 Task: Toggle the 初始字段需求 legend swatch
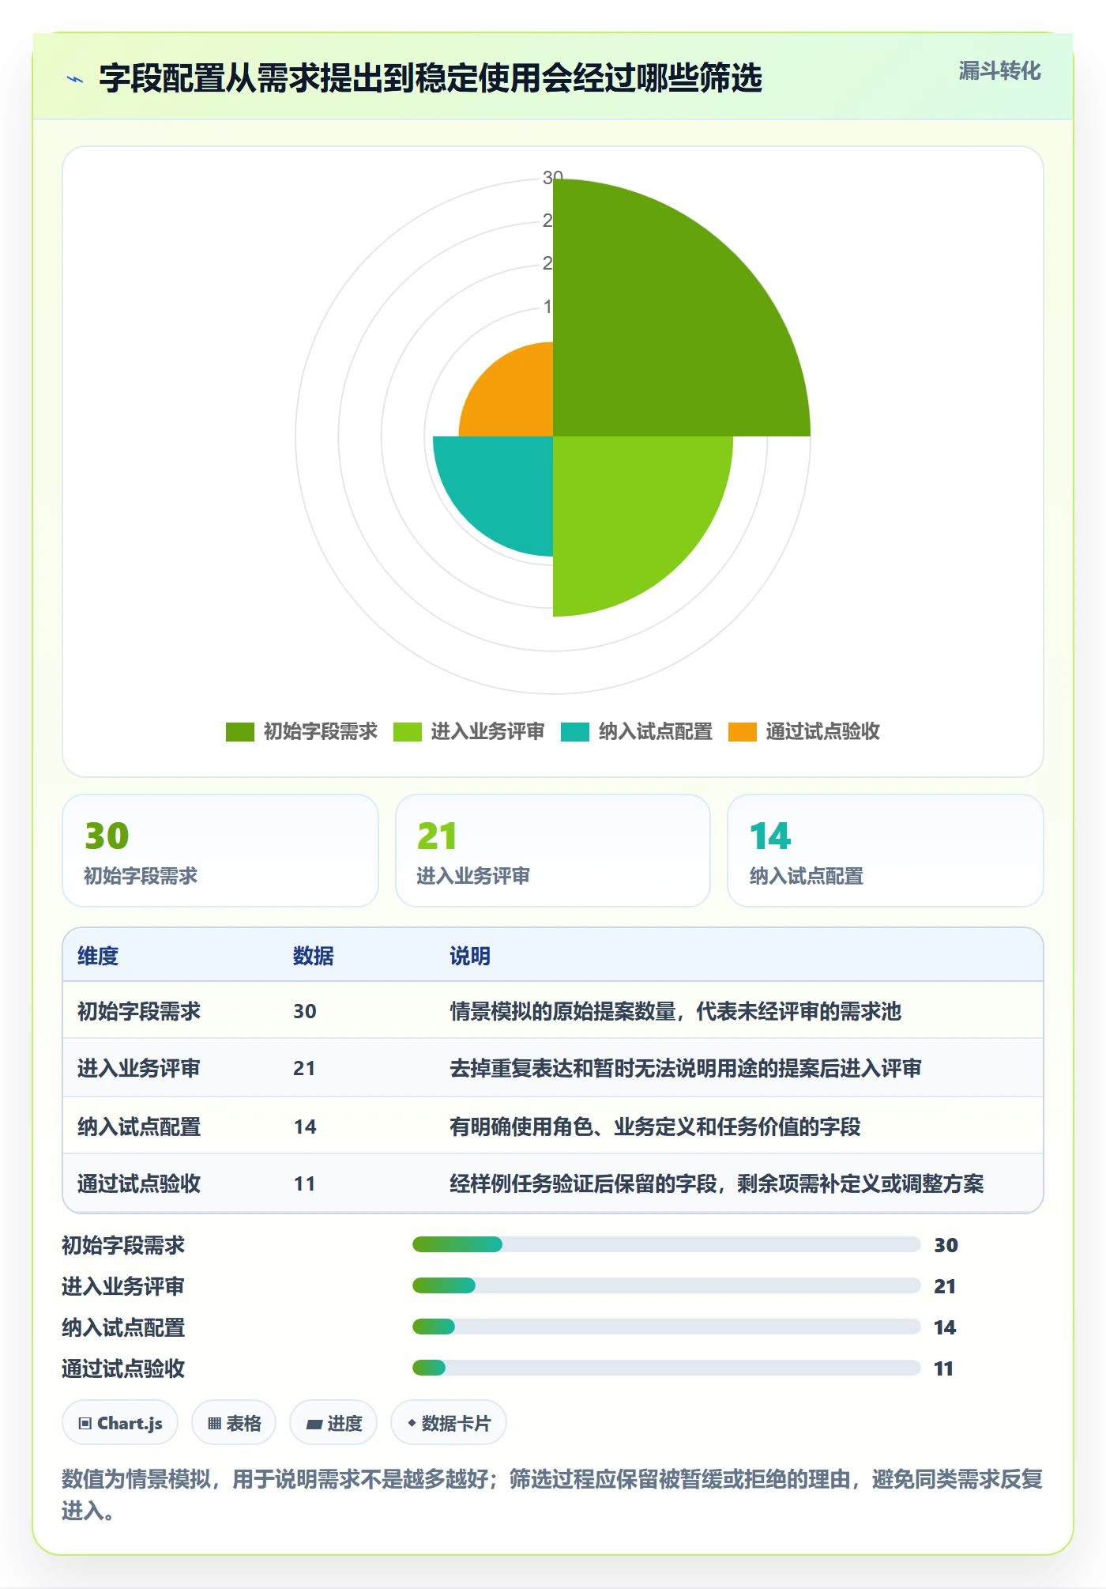point(239,732)
